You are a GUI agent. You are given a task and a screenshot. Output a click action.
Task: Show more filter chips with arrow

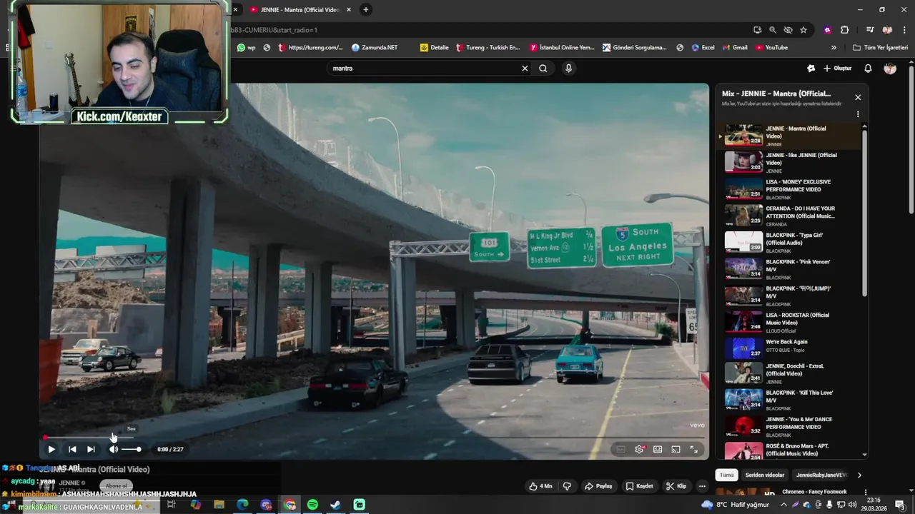tap(859, 475)
